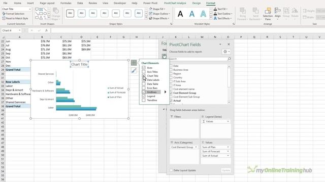
Task: Close the PivotChart Fields pane
Action: 229,44
